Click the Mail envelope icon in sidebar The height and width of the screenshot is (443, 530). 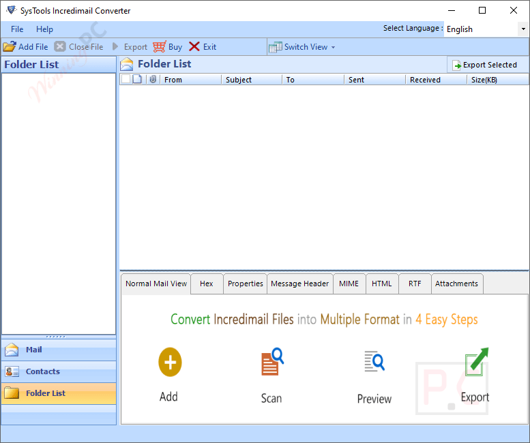click(12, 350)
